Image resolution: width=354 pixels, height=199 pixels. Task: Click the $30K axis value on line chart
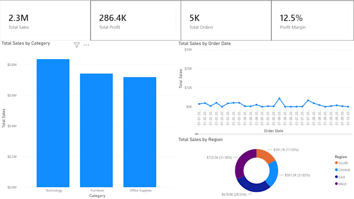[x=188, y=49]
